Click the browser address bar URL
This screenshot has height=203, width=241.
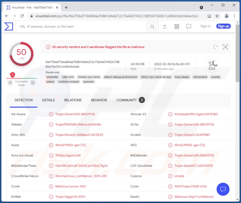[x=117, y=16]
